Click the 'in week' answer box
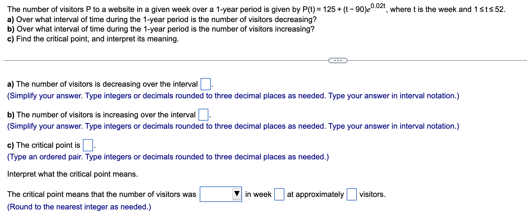Viewport: 527px width, 224px height. [x=279, y=195]
